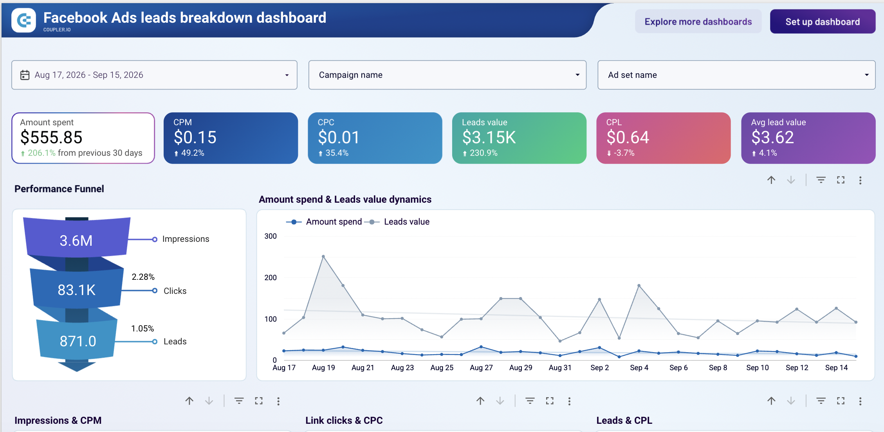
Task: Open three-dot menu above Impressions & CPM
Action: tap(278, 401)
